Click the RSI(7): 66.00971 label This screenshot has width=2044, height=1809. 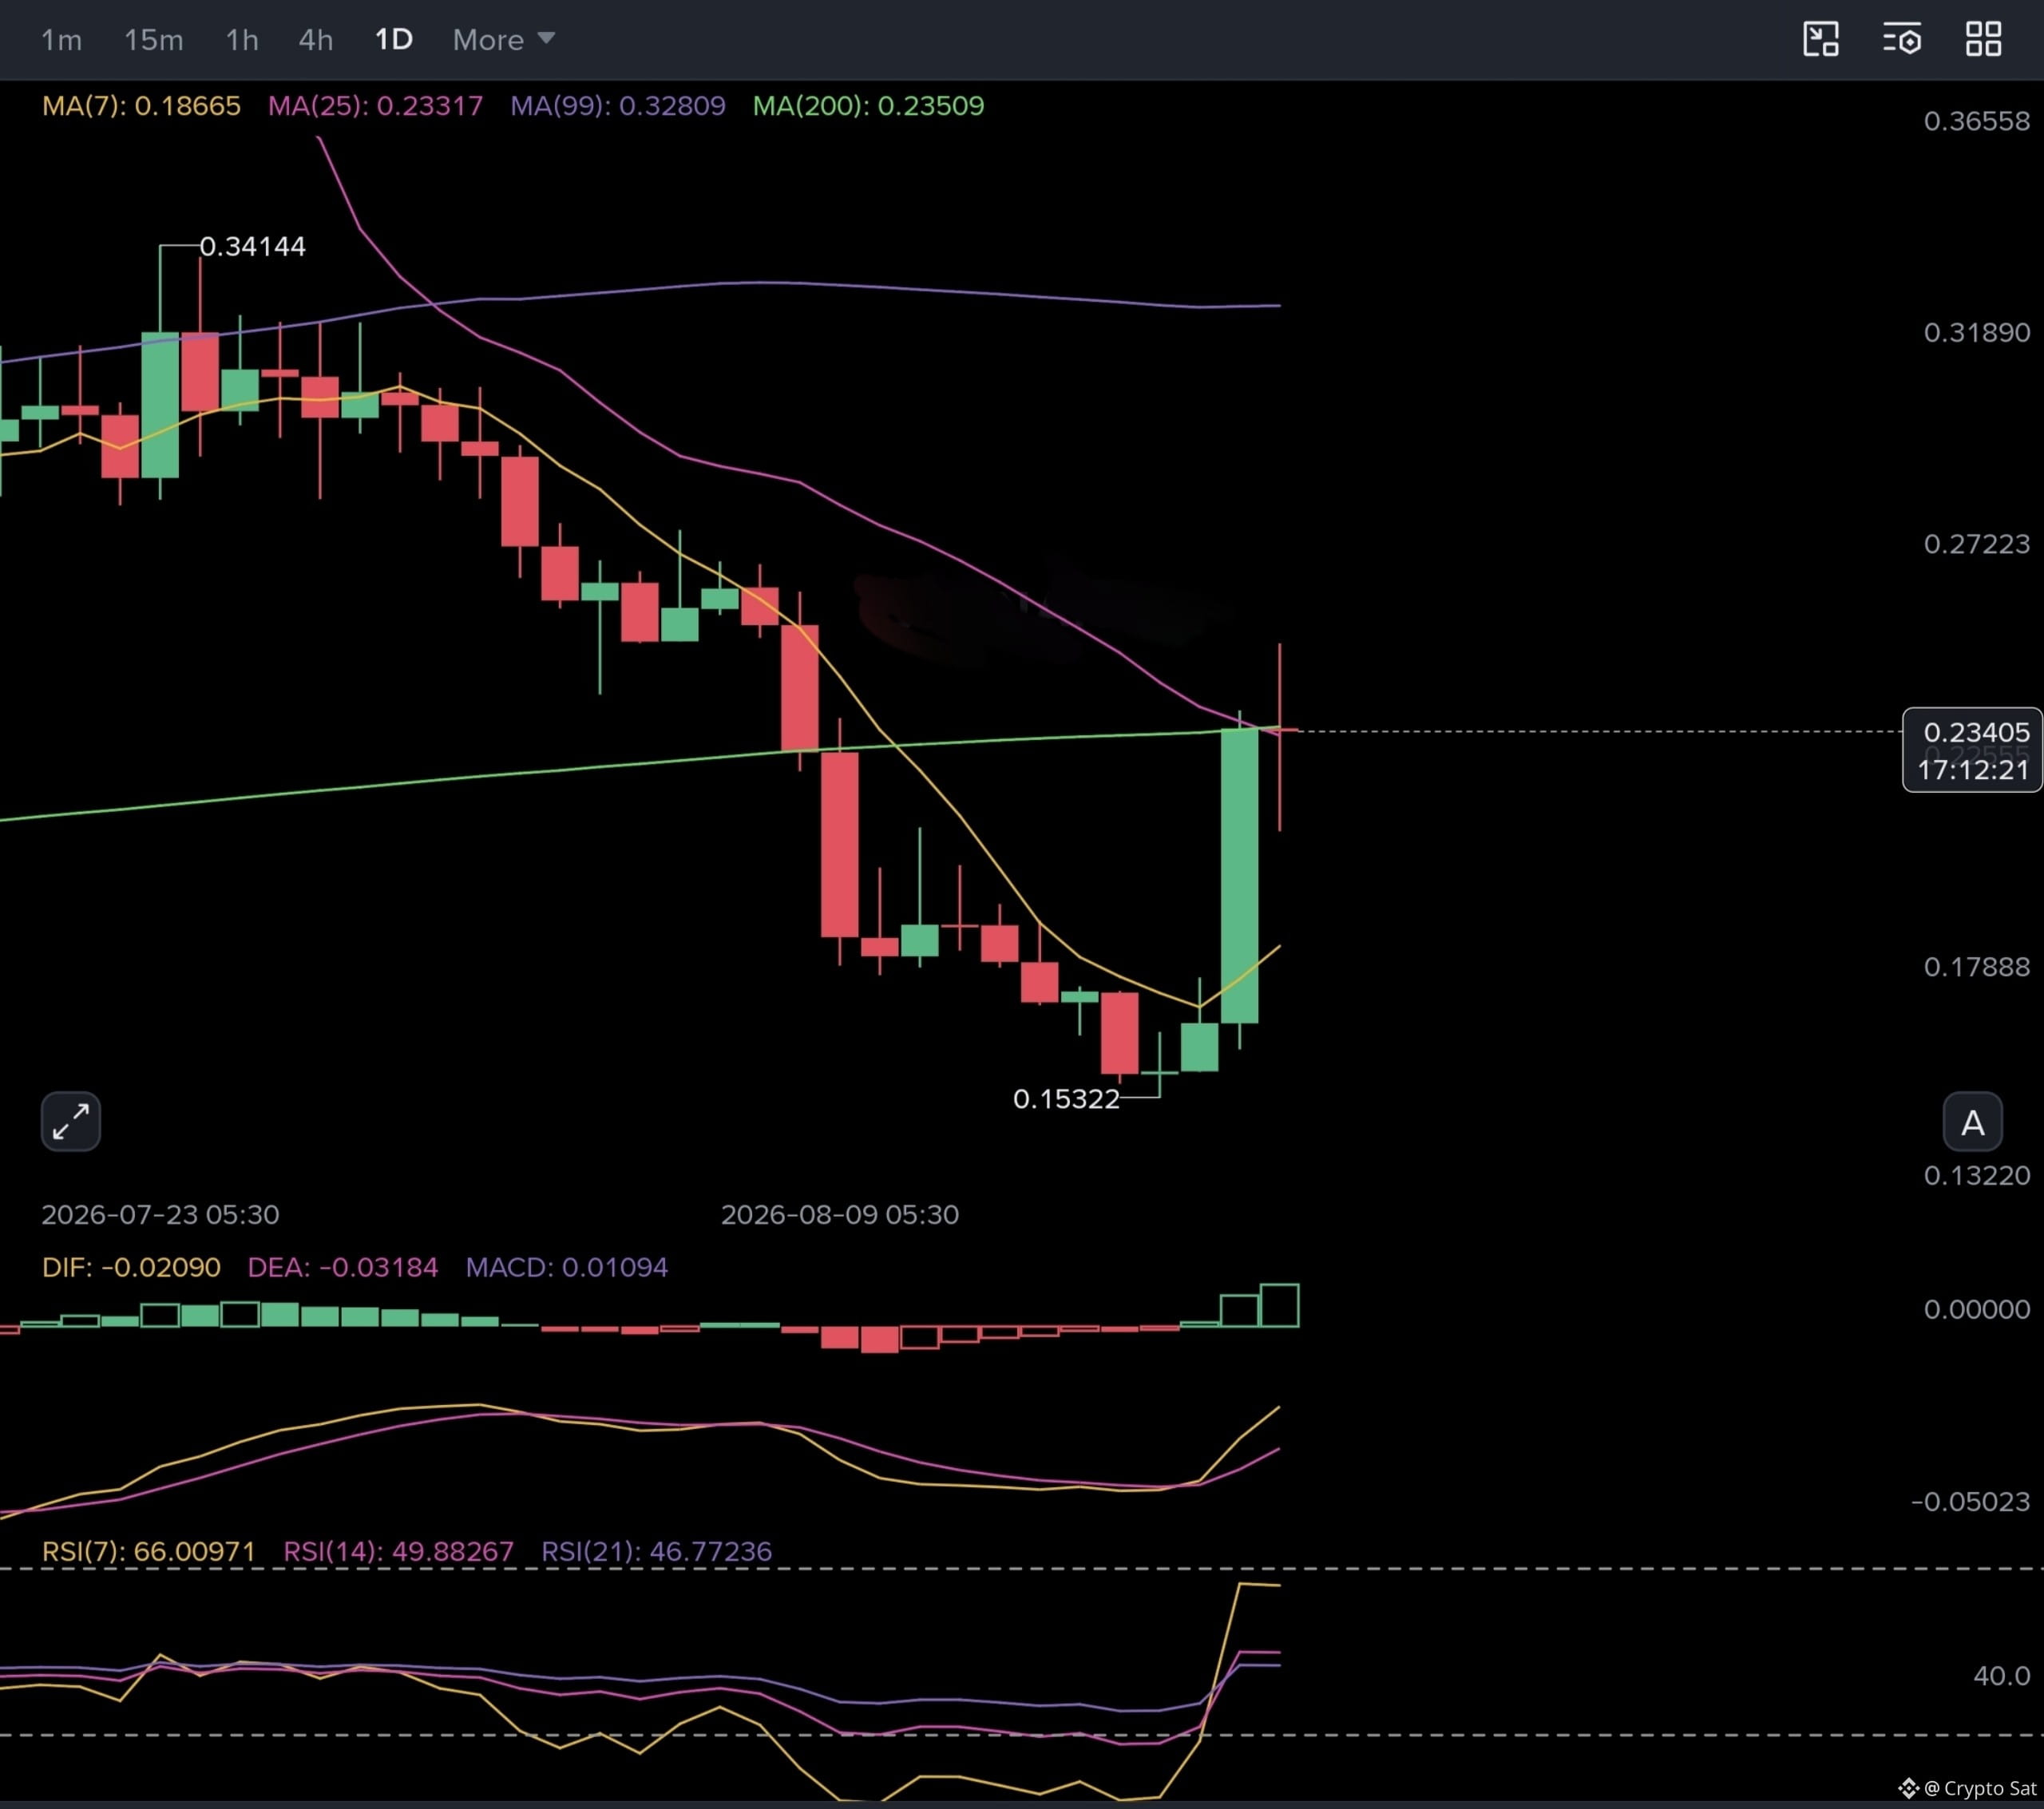coord(149,1551)
